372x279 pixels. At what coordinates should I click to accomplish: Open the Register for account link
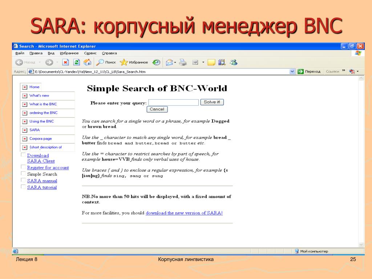point(48,167)
